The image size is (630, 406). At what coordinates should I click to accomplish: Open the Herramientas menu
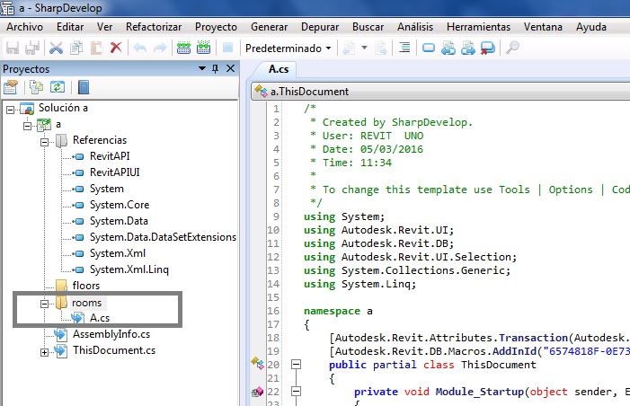(x=477, y=27)
